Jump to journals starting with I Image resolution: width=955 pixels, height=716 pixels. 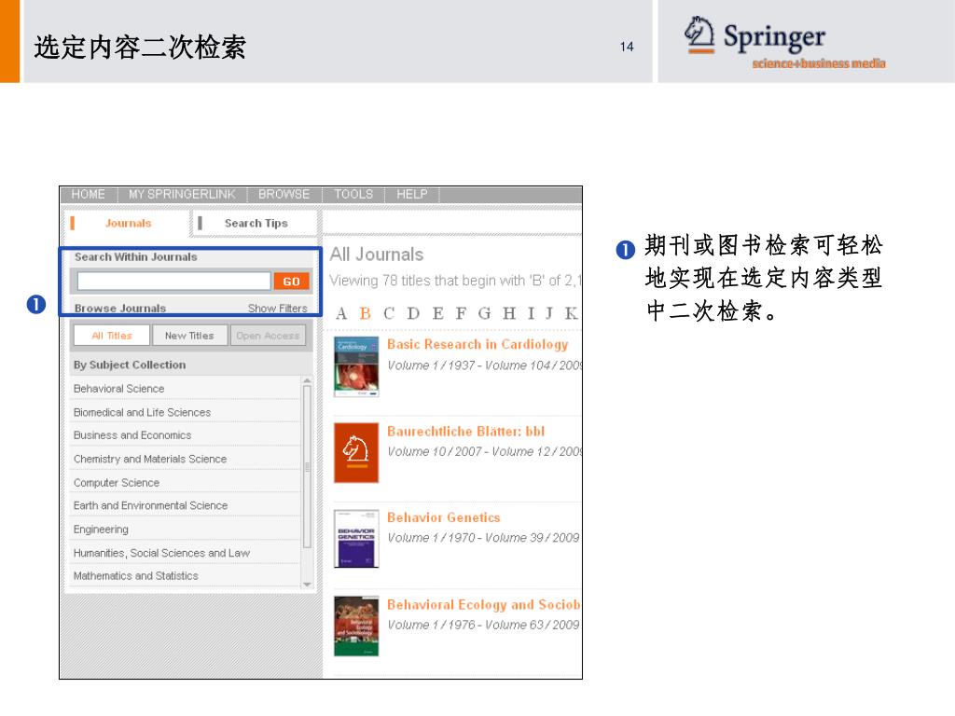click(x=531, y=313)
